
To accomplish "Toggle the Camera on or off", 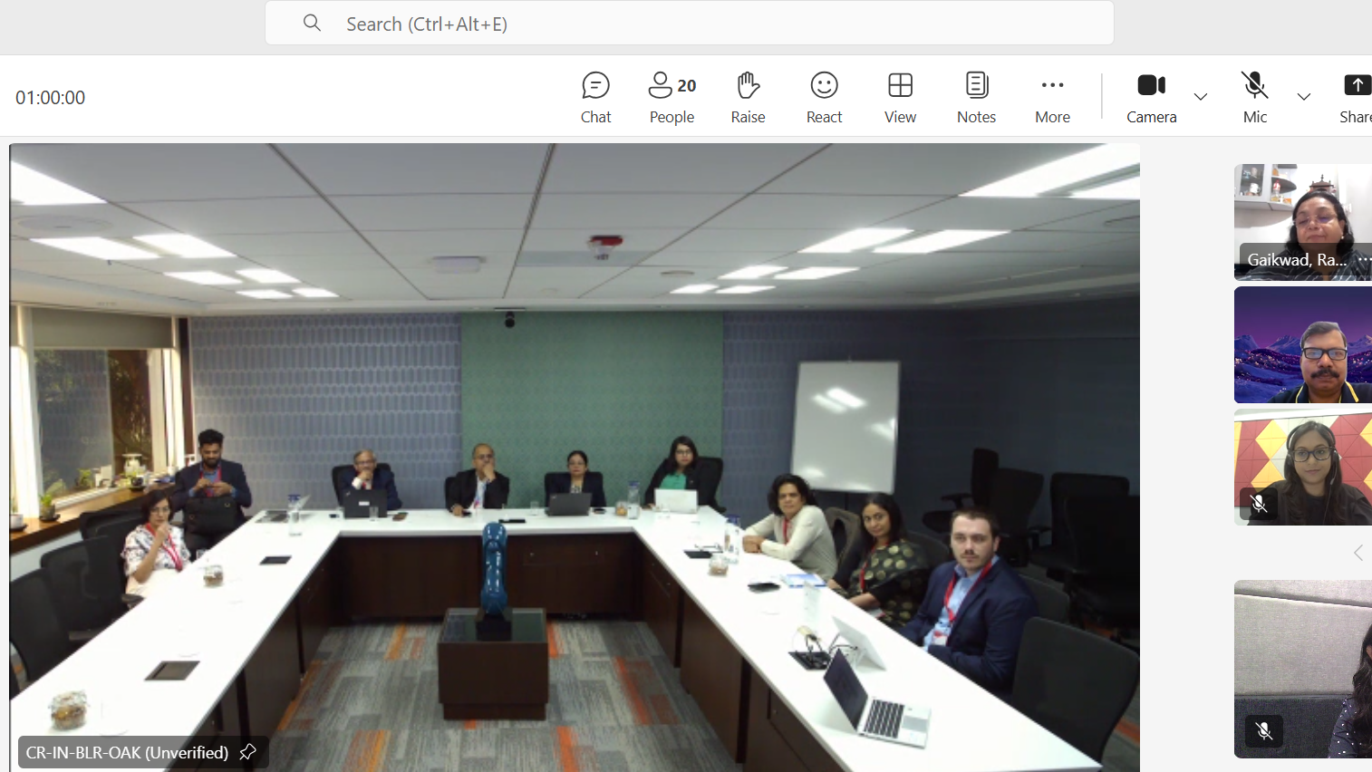I will [x=1151, y=97].
